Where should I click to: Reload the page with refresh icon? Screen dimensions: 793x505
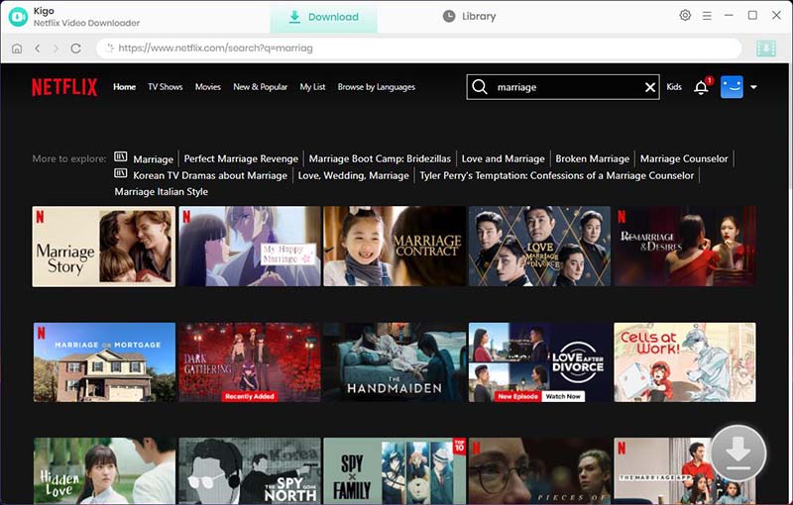point(76,49)
